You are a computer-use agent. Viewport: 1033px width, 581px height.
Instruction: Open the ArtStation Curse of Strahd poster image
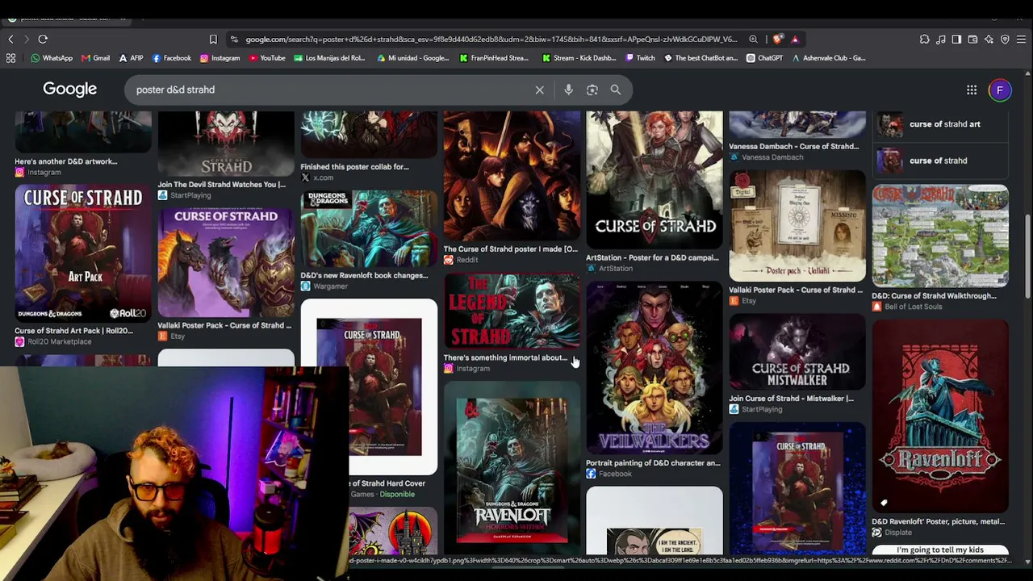(x=655, y=180)
